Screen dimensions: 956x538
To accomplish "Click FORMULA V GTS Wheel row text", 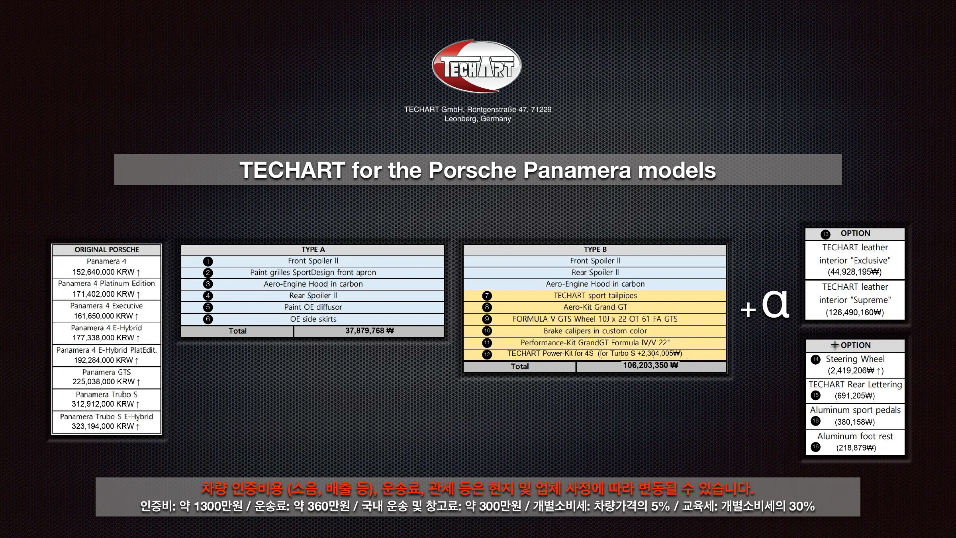I will [595, 319].
